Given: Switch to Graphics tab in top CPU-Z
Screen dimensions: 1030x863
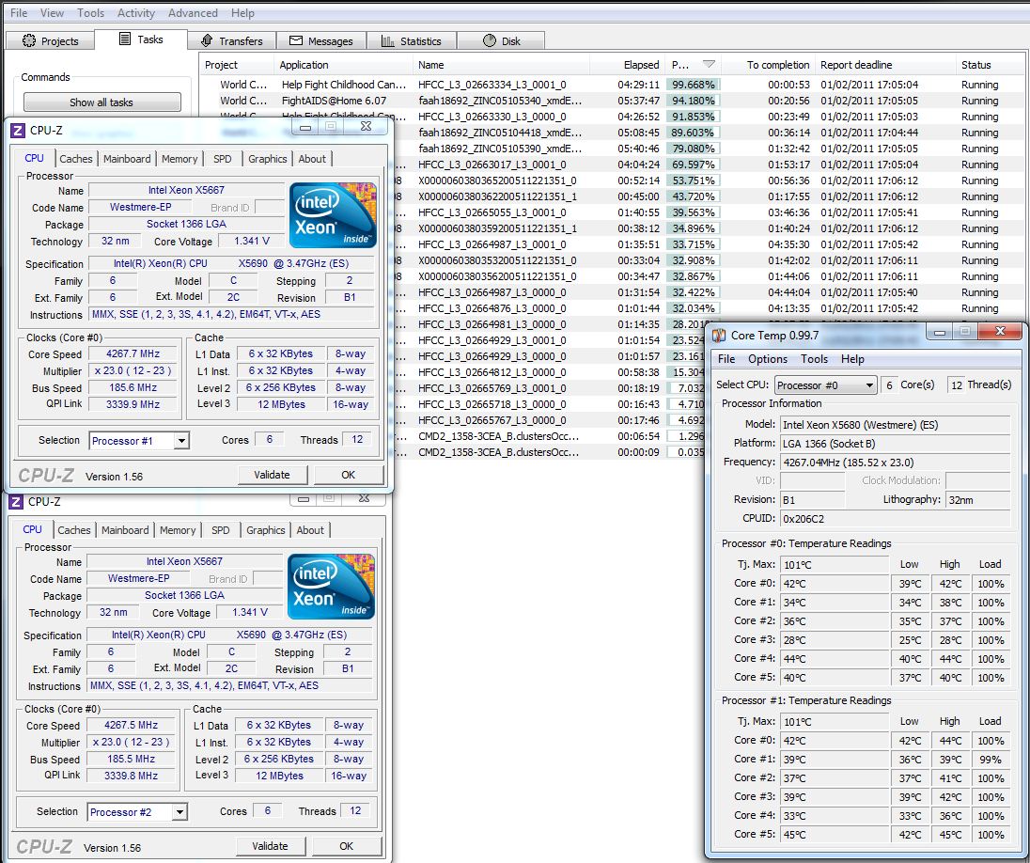Looking at the screenshot, I should pos(267,158).
